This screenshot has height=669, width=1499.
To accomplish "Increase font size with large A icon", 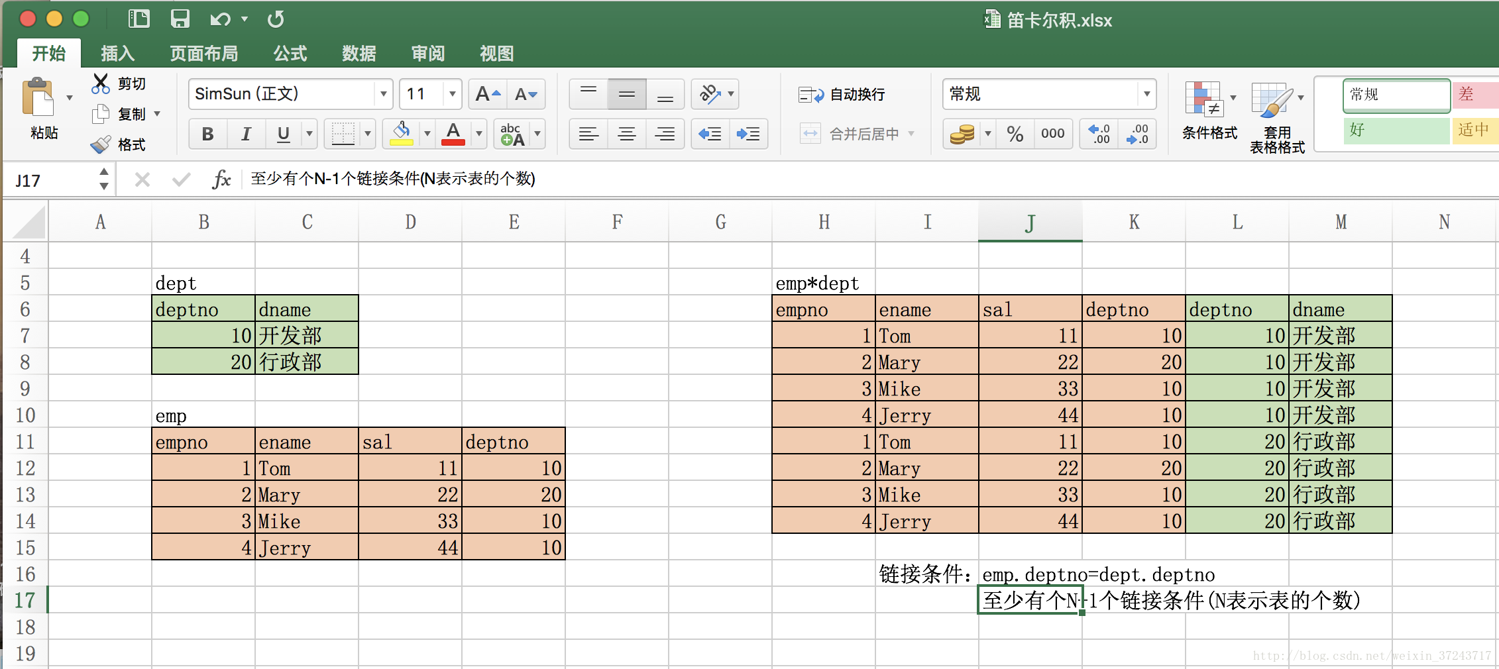I will point(488,94).
